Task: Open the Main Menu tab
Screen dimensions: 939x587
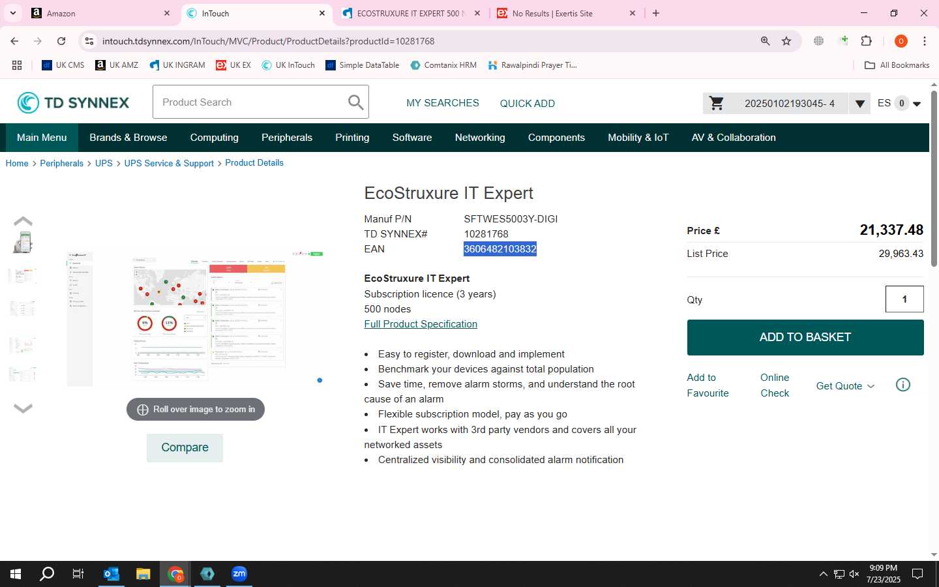Action: [x=42, y=138]
